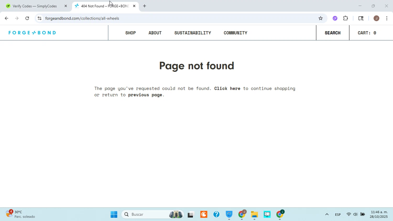Open the weather widget showing 30°C
Image resolution: width=393 pixels, height=221 pixels.
(x=20, y=214)
